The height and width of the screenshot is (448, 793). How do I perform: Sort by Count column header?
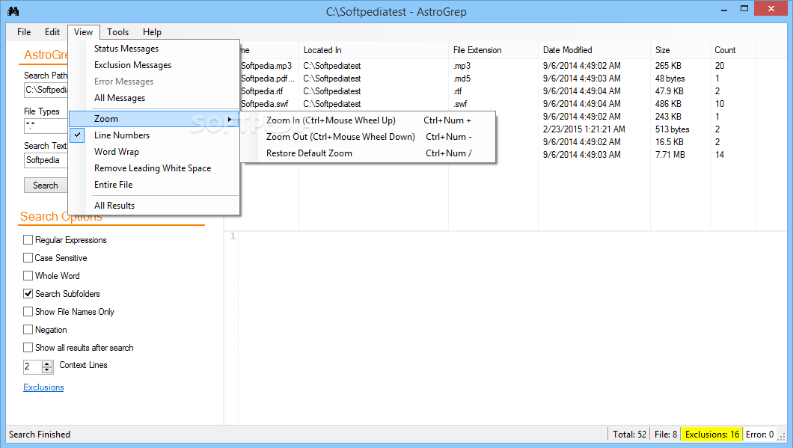[x=732, y=50]
